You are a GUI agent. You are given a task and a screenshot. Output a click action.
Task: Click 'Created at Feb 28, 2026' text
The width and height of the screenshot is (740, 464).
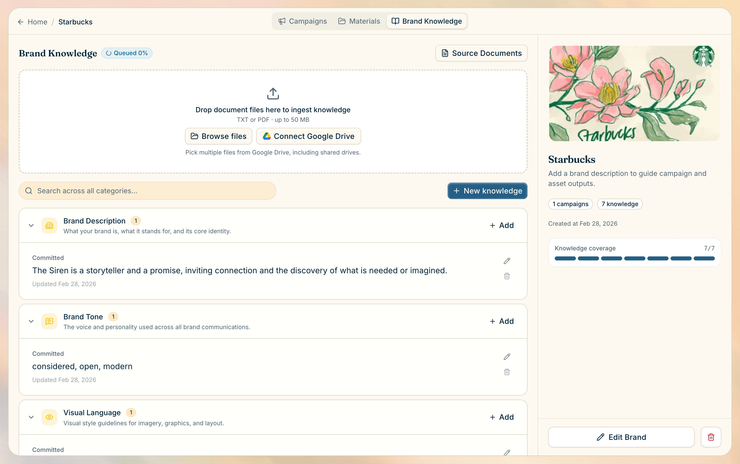pyautogui.click(x=582, y=224)
